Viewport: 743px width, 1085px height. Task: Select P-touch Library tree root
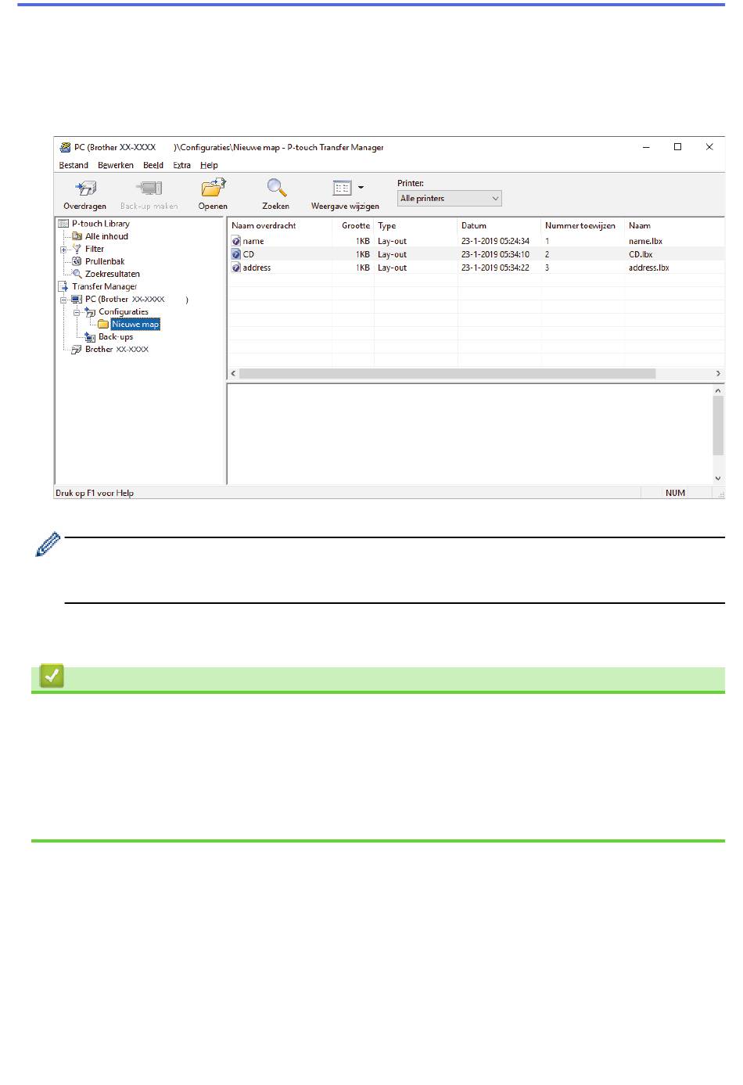tap(101, 224)
